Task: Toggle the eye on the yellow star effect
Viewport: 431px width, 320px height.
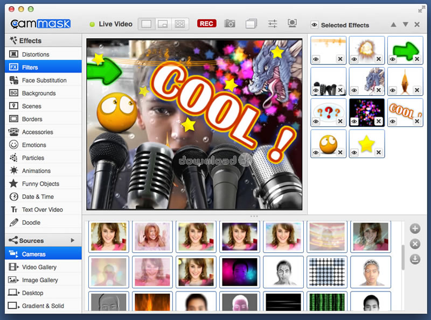Action: [354, 153]
